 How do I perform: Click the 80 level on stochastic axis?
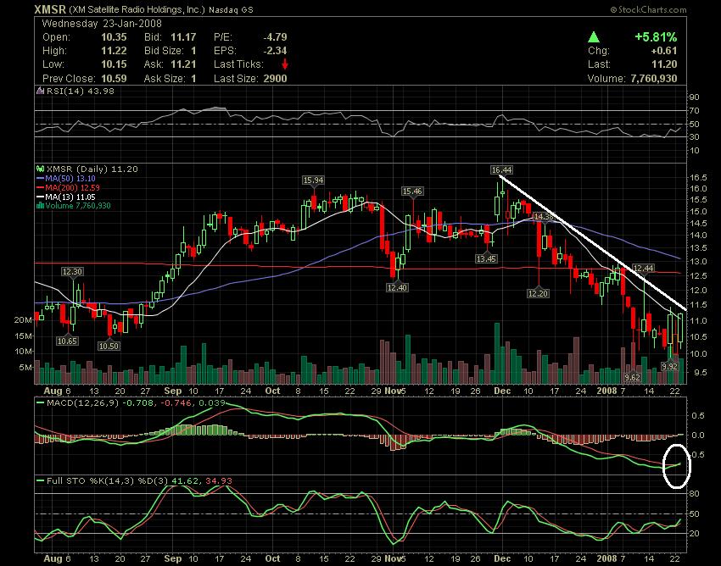click(x=694, y=494)
